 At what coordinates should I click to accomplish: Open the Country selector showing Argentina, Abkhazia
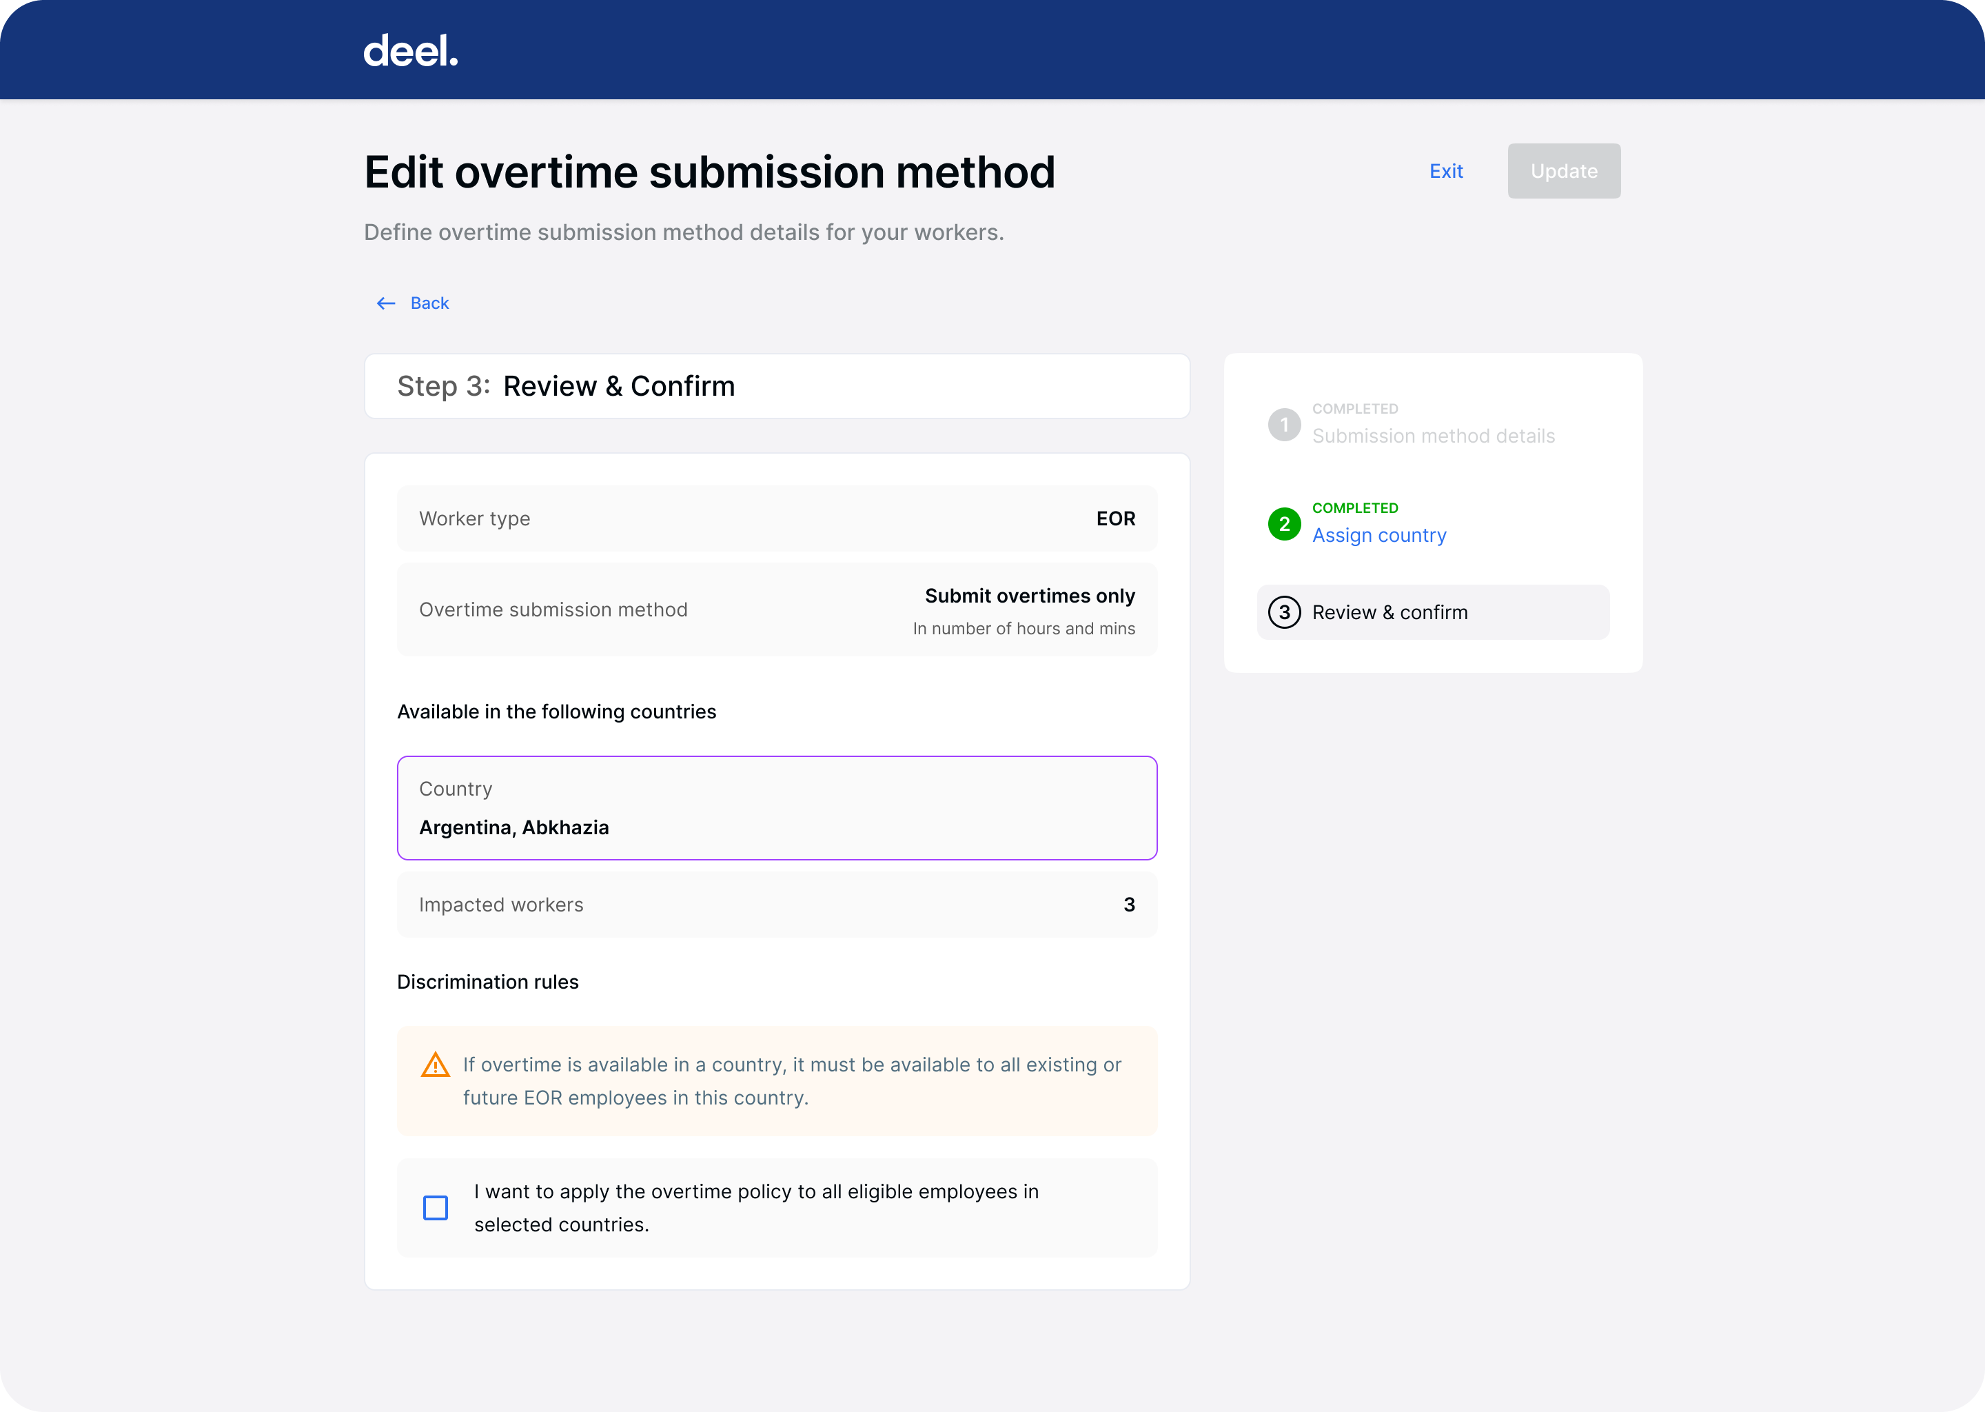coord(777,808)
